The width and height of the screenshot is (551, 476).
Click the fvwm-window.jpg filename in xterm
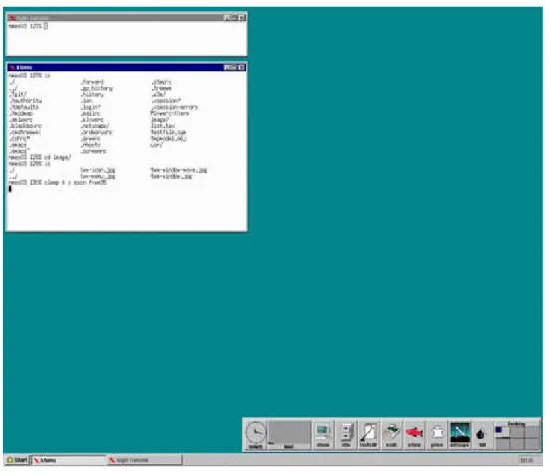pyautogui.click(x=171, y=176)
